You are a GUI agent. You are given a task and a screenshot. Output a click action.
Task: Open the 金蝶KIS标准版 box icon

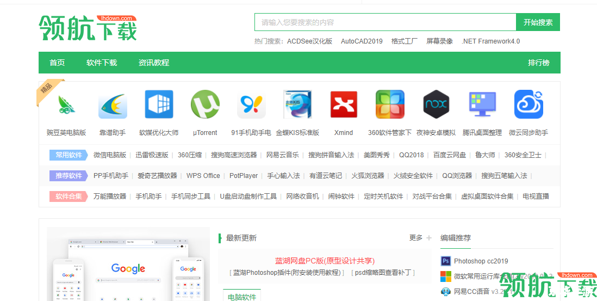[x=297, y=105]
